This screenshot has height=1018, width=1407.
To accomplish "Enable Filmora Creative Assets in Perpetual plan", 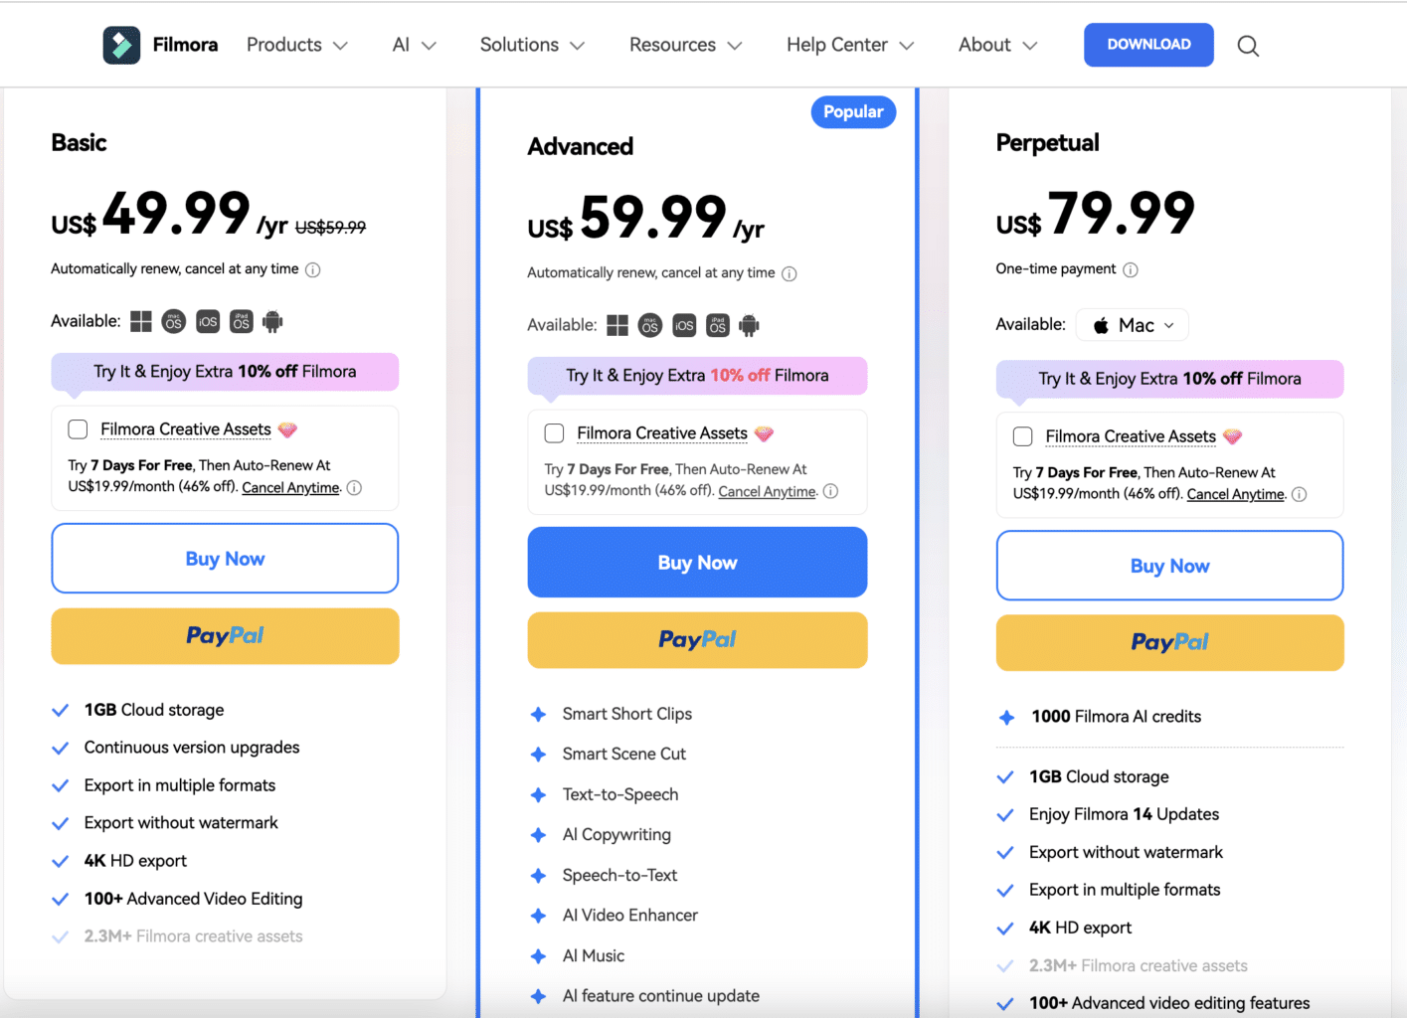I will [x=1022, y=436].
